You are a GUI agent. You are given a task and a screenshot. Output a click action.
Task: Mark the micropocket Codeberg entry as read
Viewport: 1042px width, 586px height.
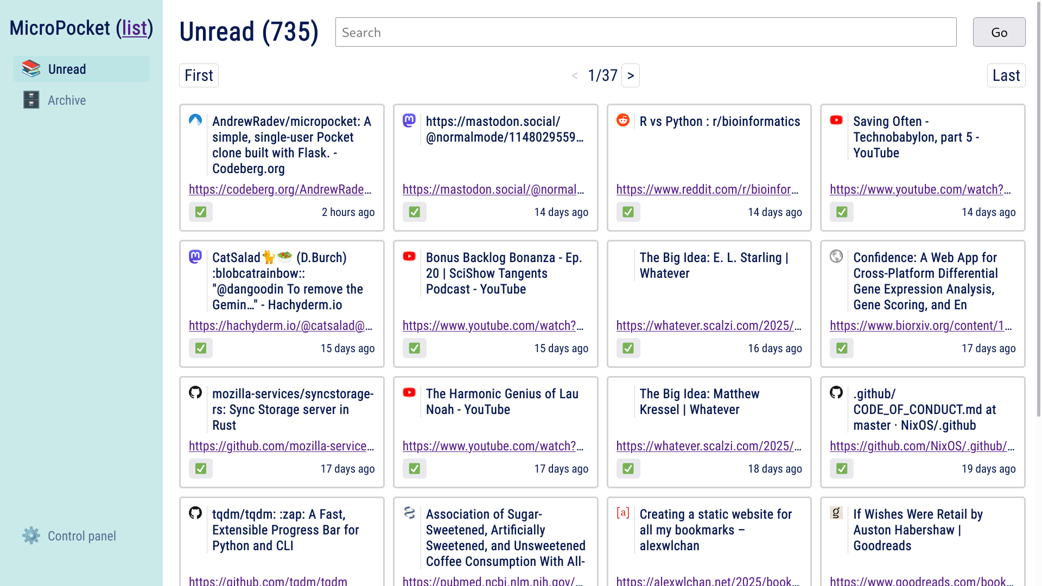(x=201, y=212)
